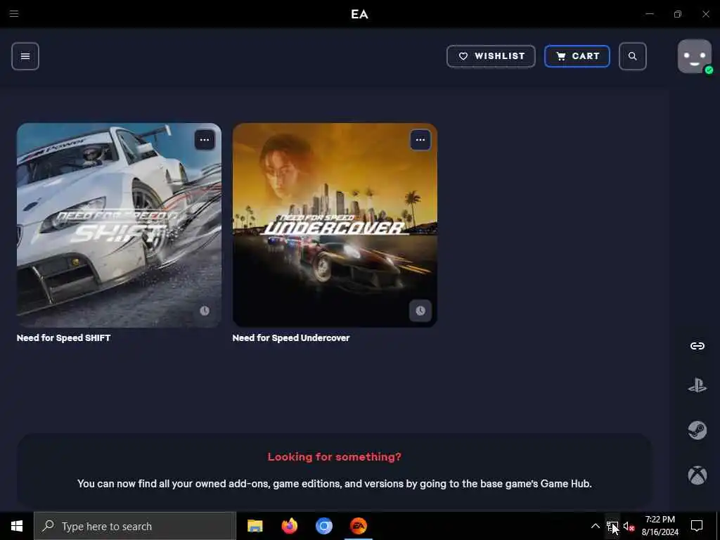Open the user profile avatar

[x=694, y=56]
